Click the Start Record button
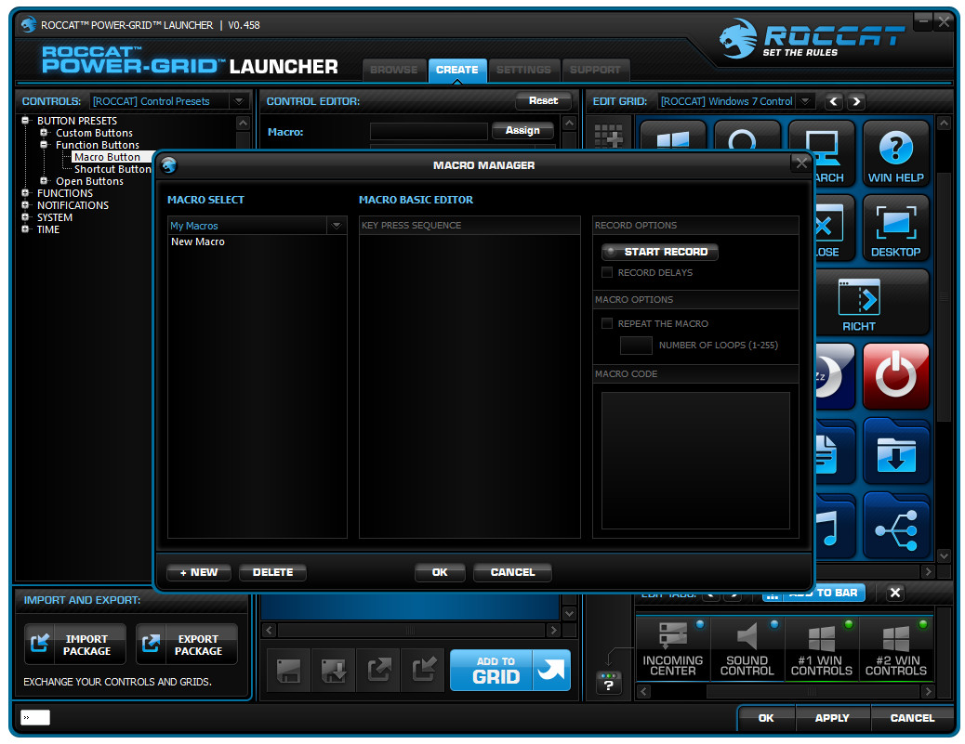This screenshot has width=965, height=744. pos(660,252)
